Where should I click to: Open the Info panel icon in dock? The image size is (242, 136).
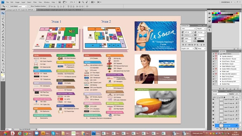coord(209,21)
